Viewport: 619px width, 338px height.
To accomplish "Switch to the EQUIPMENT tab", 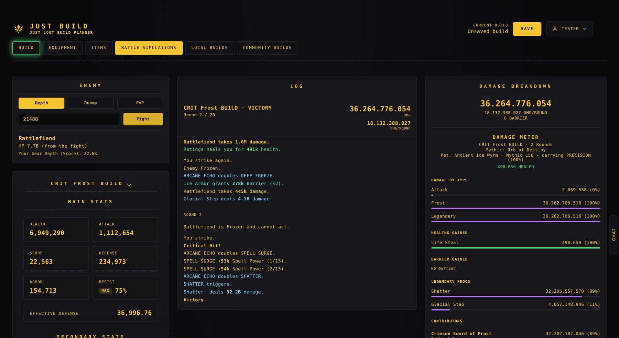I will pos(62,48).
